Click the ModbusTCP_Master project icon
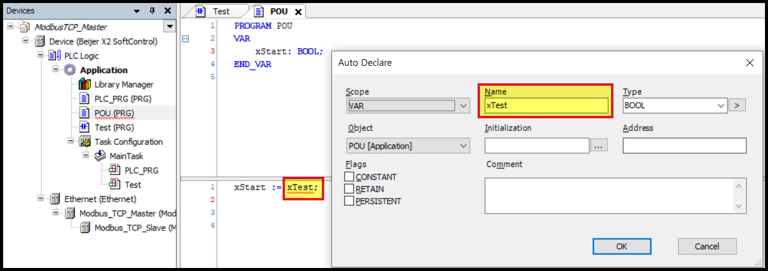 point(24,27)
